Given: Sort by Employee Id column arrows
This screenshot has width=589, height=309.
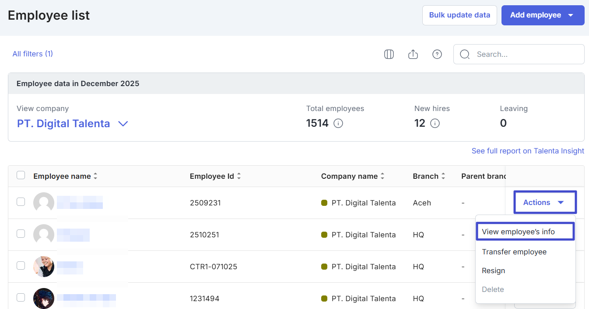Looking at the screenshot, I should (239, 176).
